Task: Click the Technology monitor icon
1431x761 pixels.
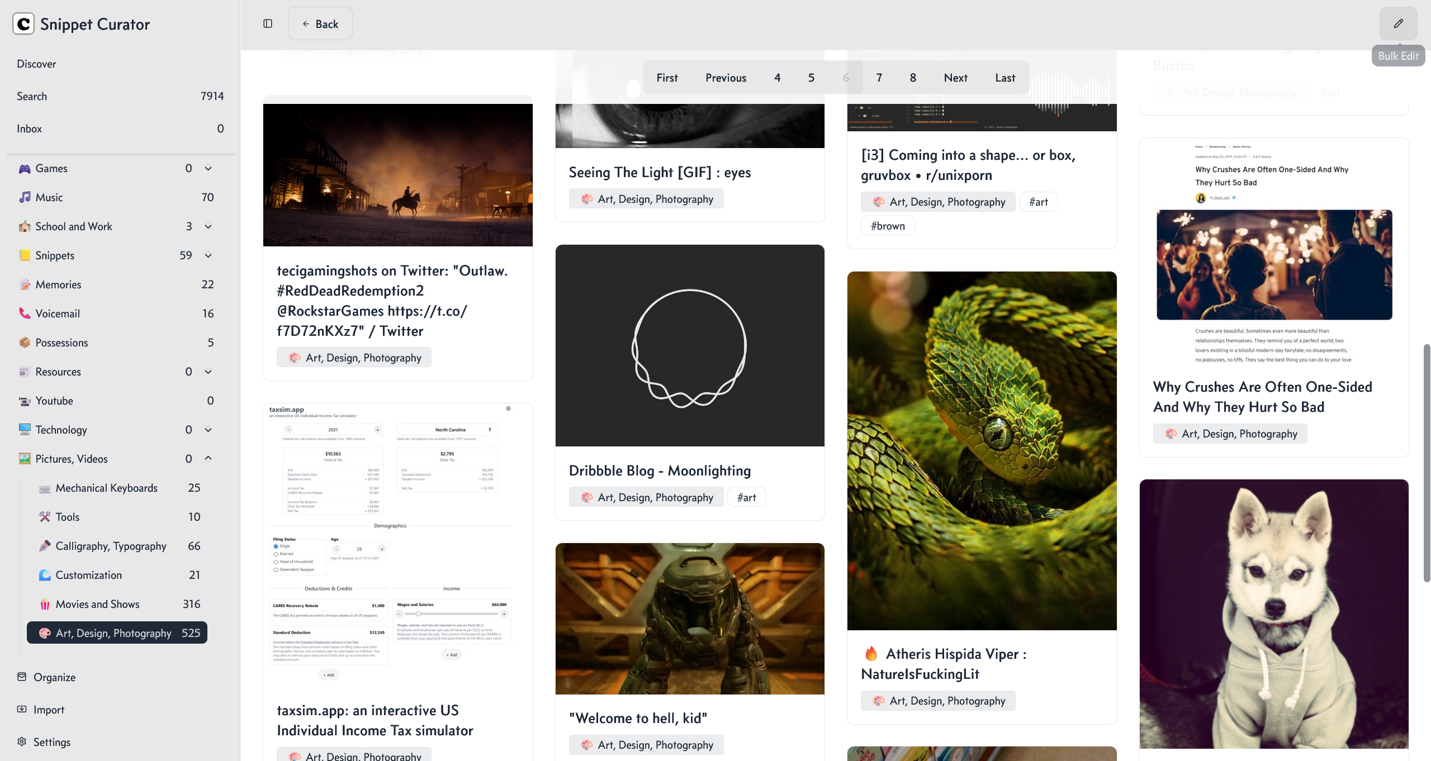Action: tap(25, 430)
